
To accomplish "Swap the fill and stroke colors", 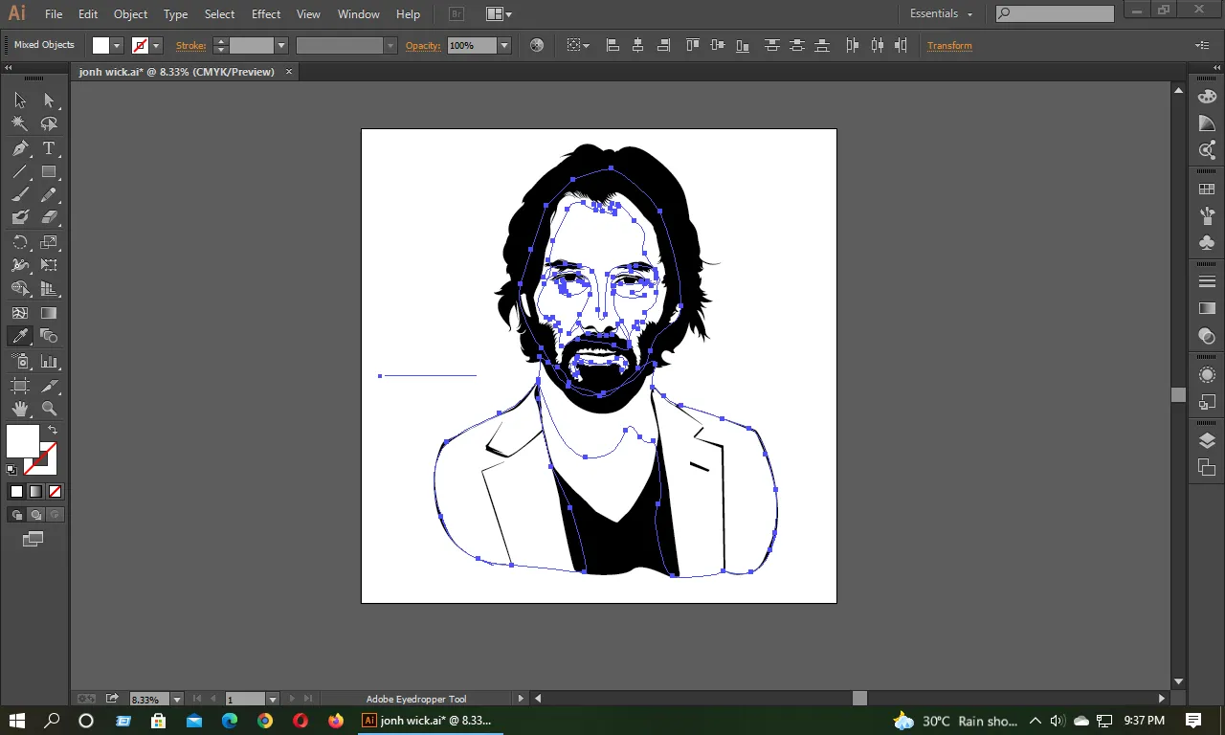I will [53, 430].
